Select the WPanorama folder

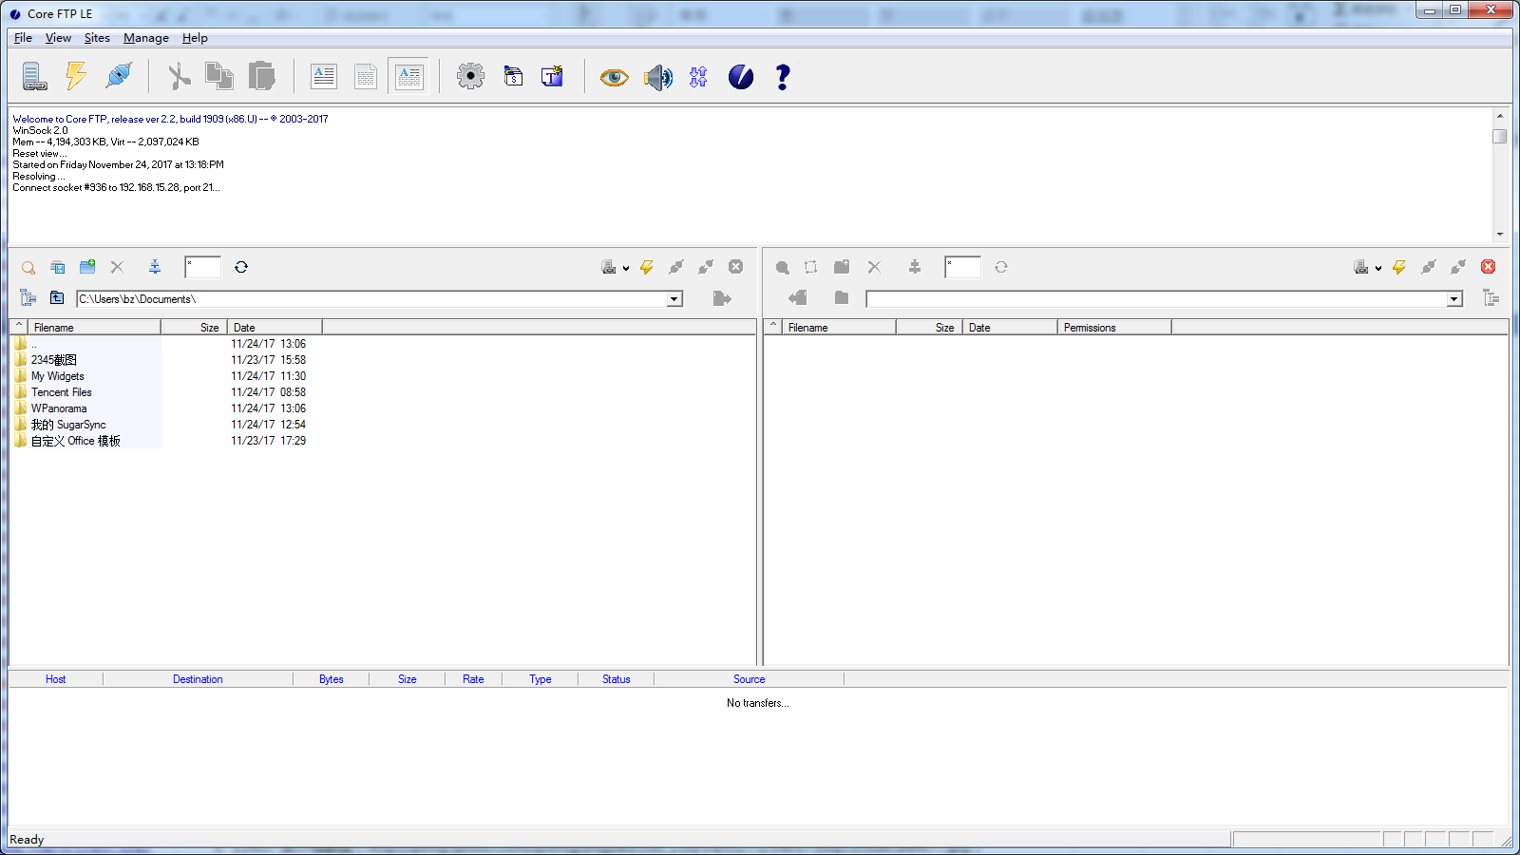point(58,408)
